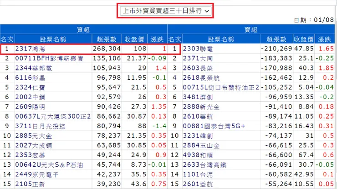Viewport: 337px width, 189px height.
Task: Open the 00715L街口布蘭特油正2 link
Action: coord(221,88)
